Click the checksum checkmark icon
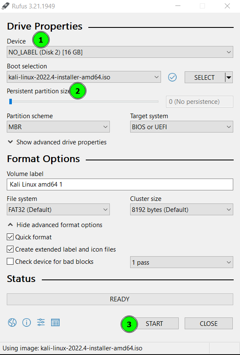The image size is (240, 355). [x=172, y=77]
